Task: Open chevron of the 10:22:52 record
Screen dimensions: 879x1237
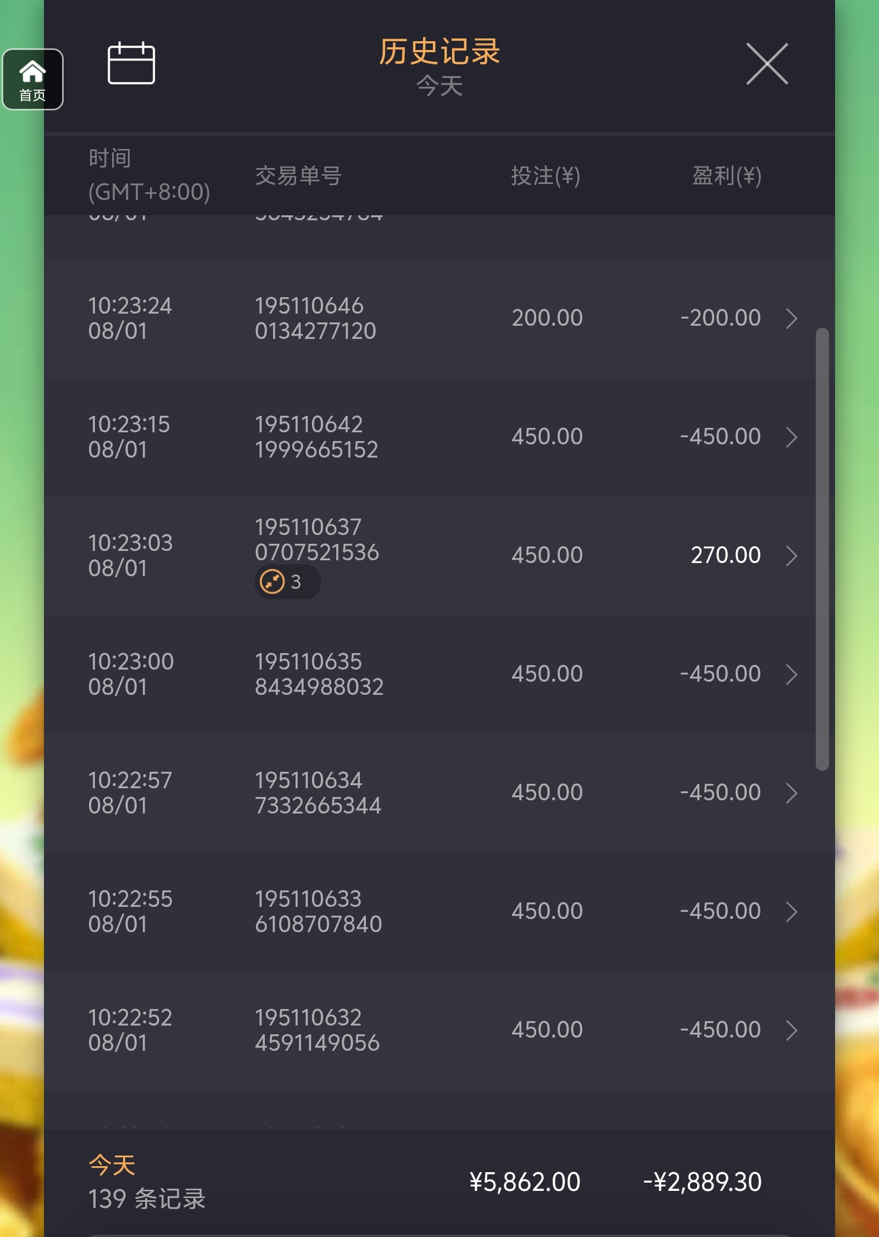Action: click(x=791, y=1030)
